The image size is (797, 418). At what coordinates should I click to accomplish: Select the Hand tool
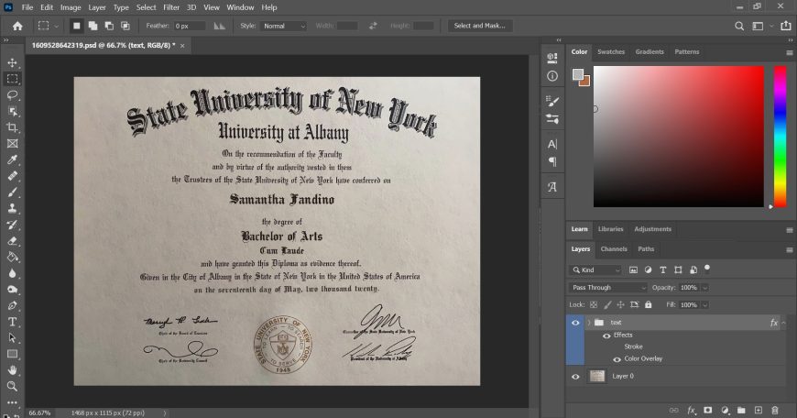pos(12,370)
